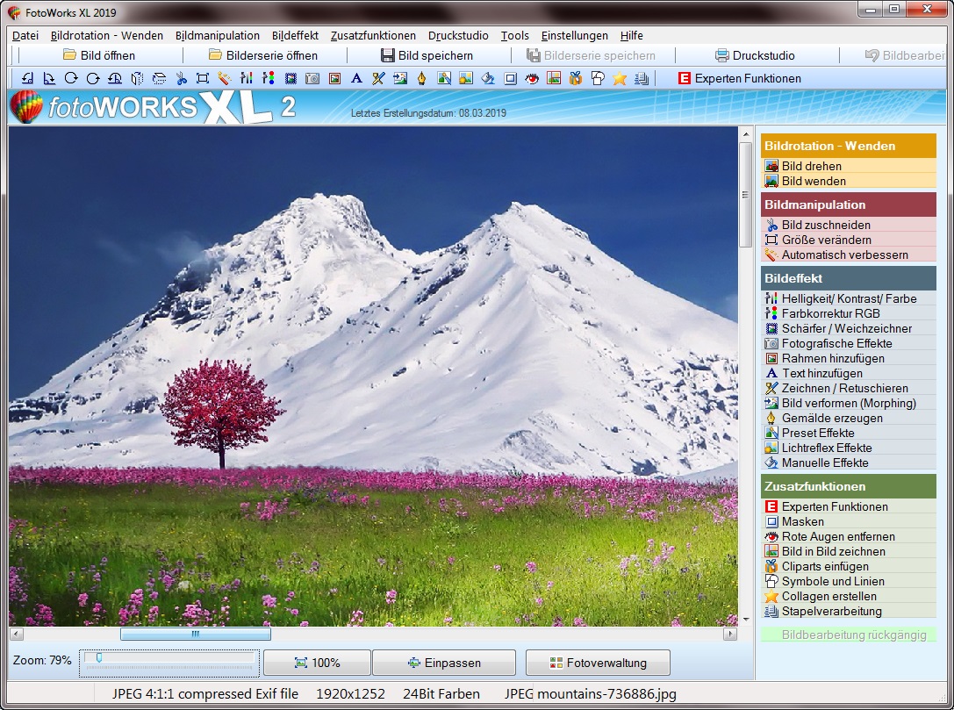
Task: Open the Datei menu
Action: click(25, 35)
